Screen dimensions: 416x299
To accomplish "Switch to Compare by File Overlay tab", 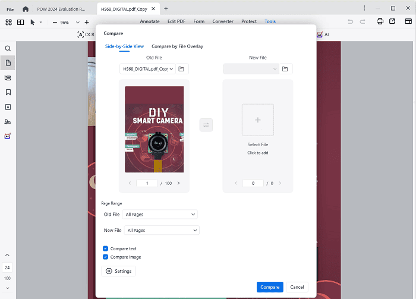I will pos(177,46).
